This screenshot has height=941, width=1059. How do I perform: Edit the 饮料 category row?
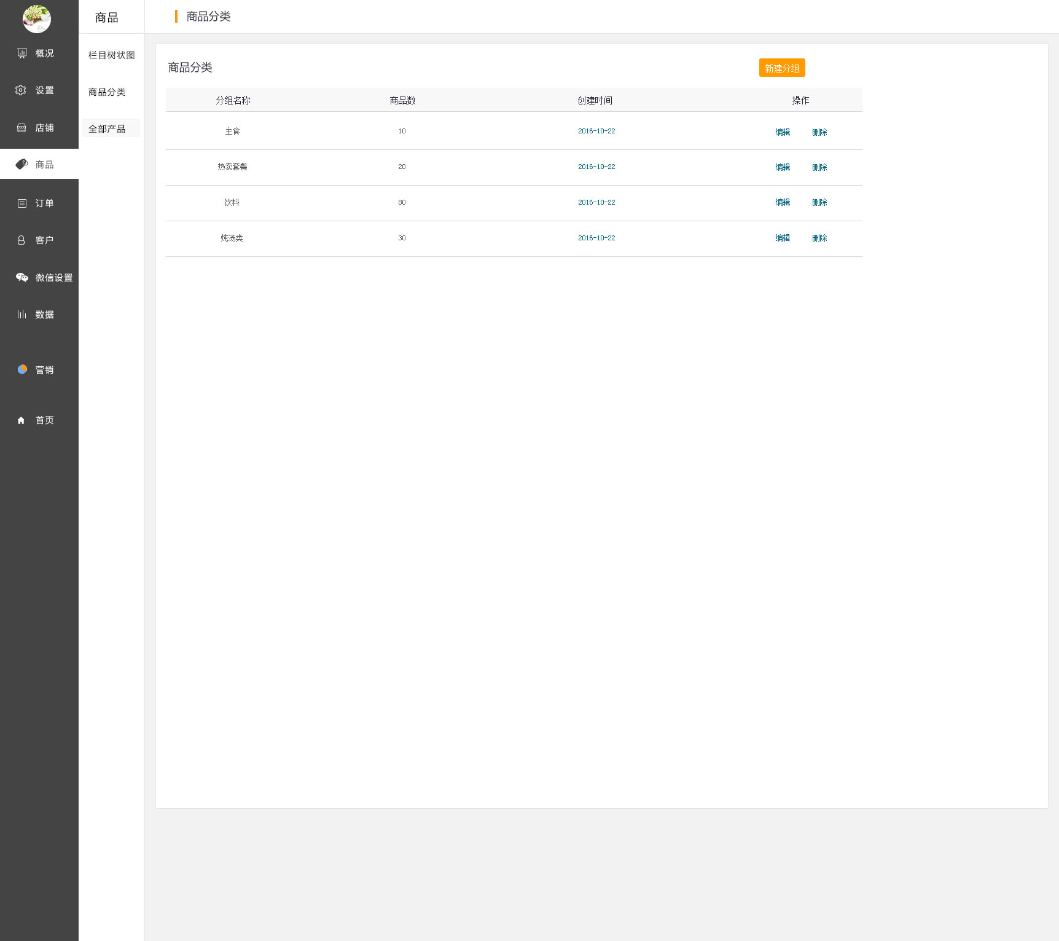tap(782, 202)
